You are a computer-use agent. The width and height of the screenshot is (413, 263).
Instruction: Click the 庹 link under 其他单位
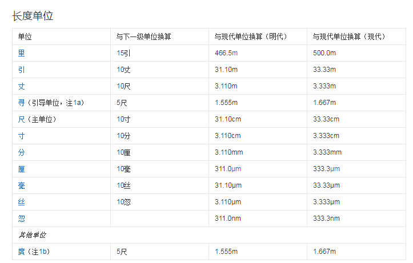(x=22, y=251)
